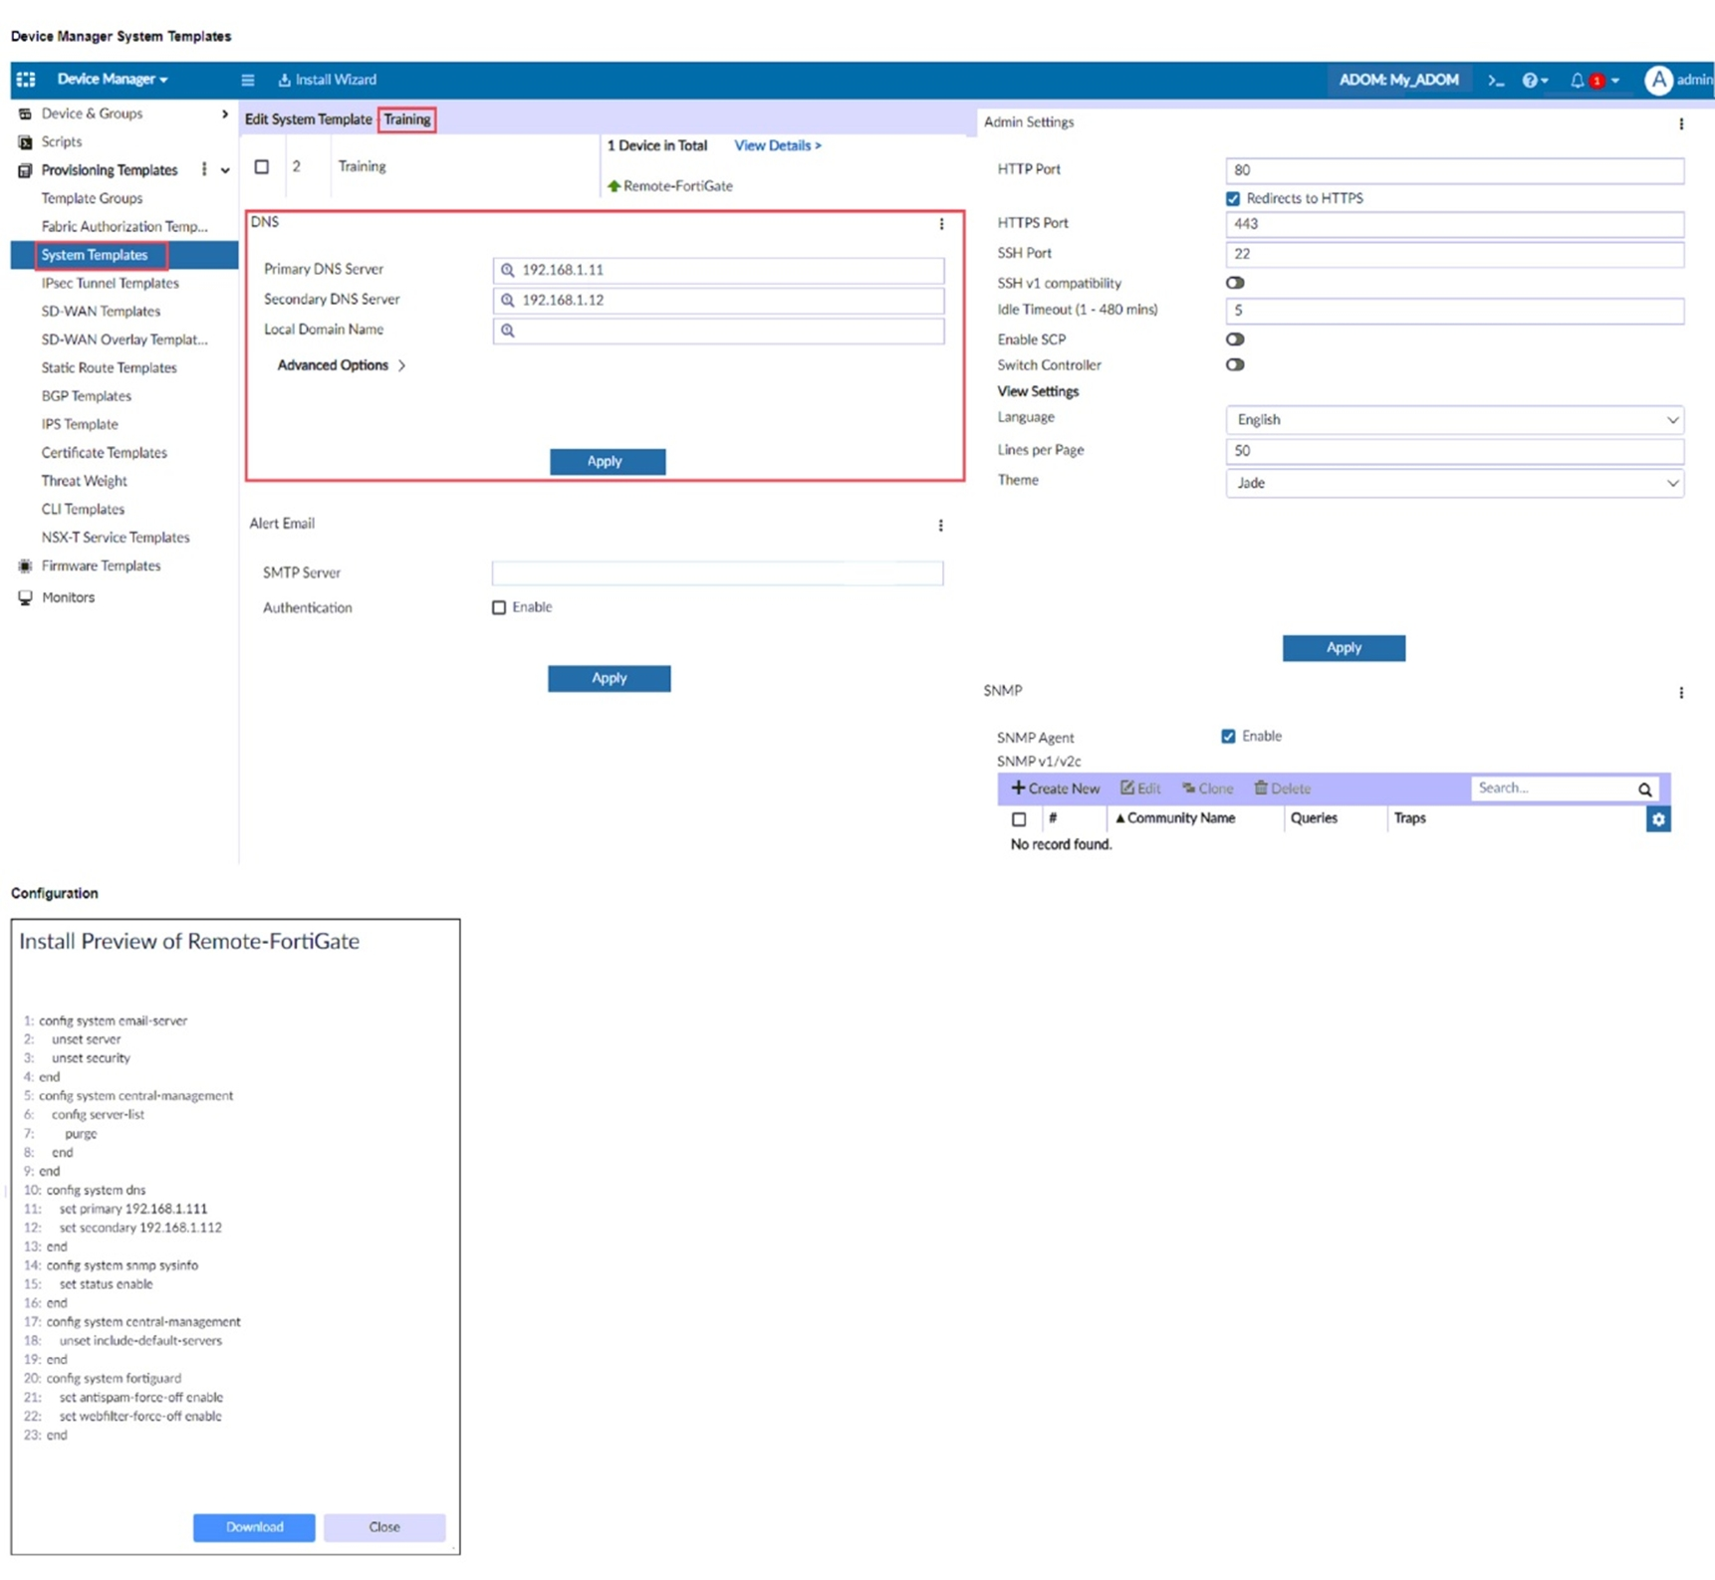Open BGP Templates
1715x1580 pixels.
click(87, 396)
